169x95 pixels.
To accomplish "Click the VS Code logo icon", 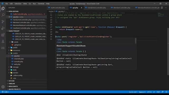I will click(x=2, y=3).
